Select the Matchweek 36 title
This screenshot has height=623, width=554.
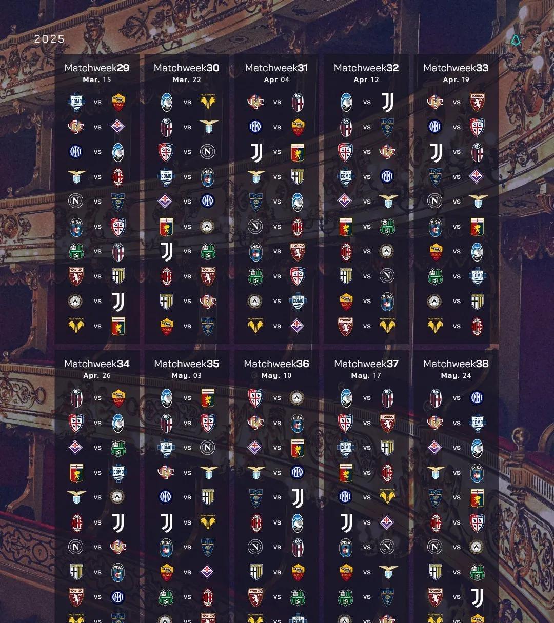pos(276,364)
